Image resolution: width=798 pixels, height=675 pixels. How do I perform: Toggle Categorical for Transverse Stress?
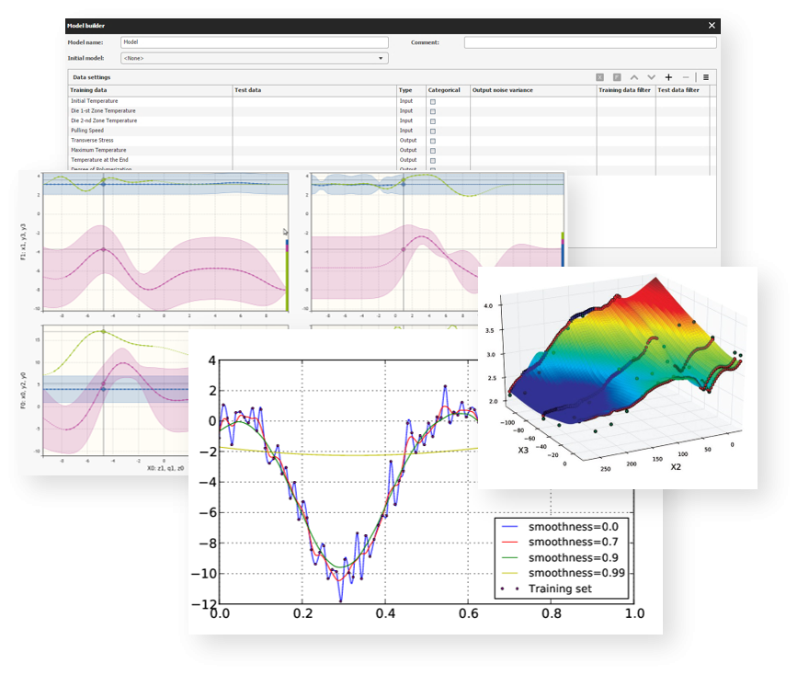[433, 141]
